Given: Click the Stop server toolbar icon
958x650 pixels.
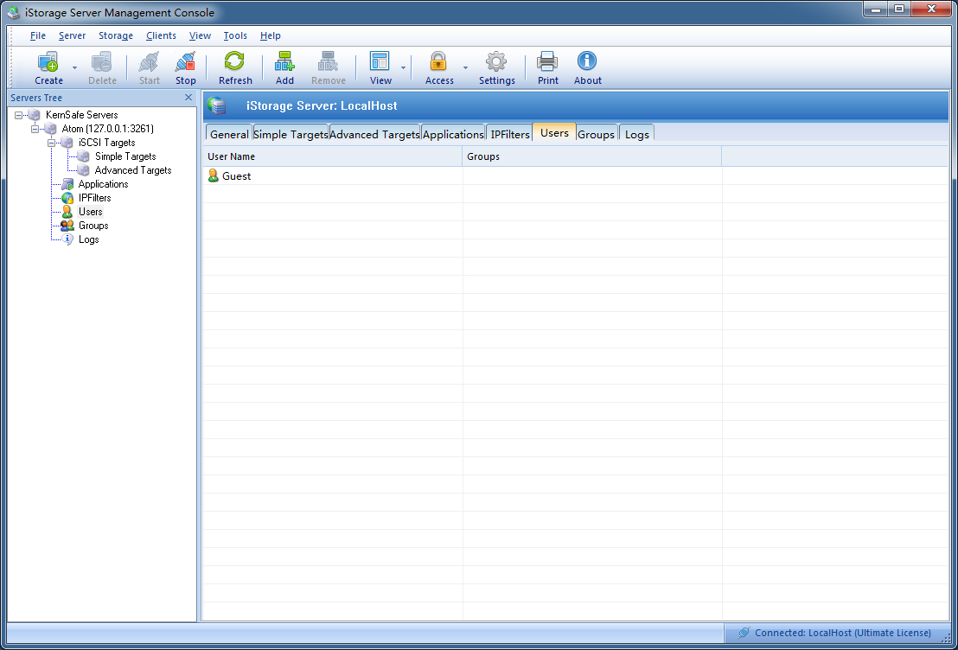Looking at the screenshot, I should pyautogui.click(x=185, y=61).
